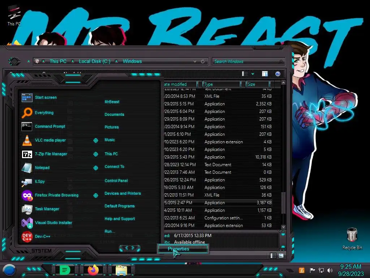Image resolution: width=370 pixels, height=278 pixels.
Task: Click the Start orb button
Action: coord(9,270)
